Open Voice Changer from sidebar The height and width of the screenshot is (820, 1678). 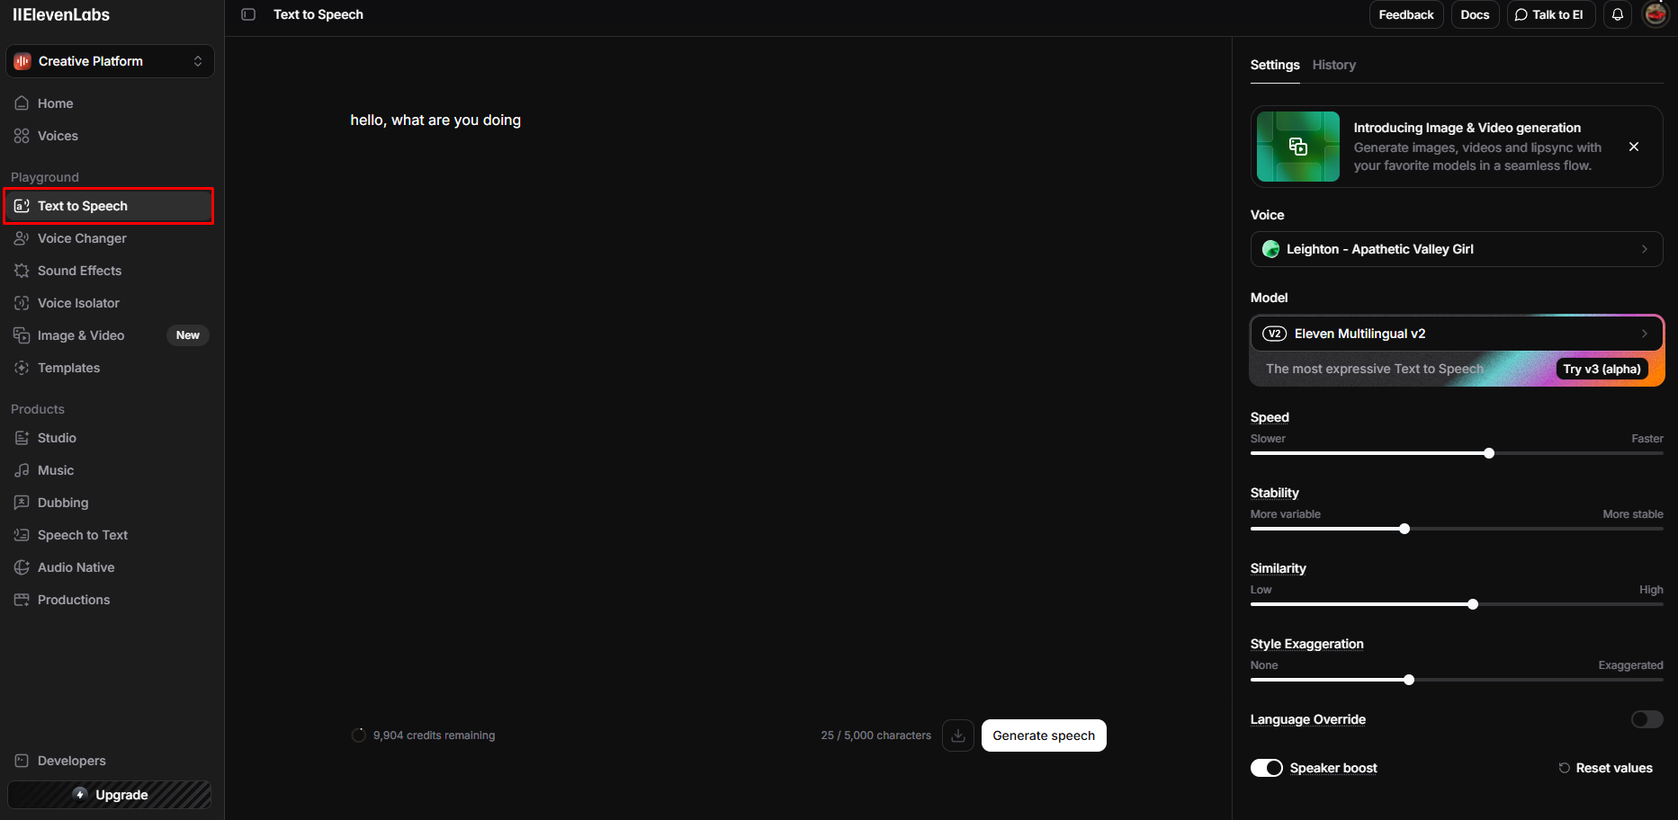point(82,238)
